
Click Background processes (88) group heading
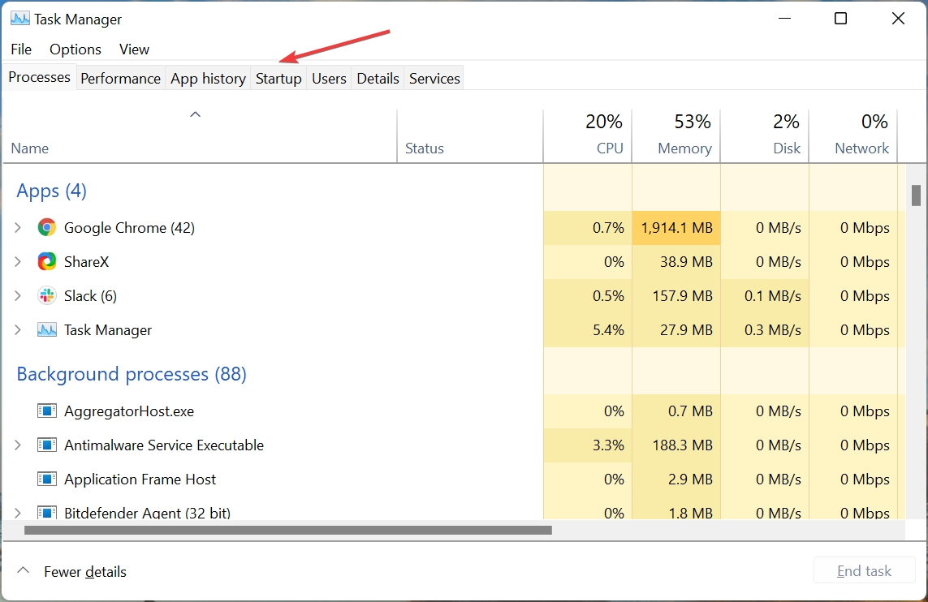click(x=132, y=374)
